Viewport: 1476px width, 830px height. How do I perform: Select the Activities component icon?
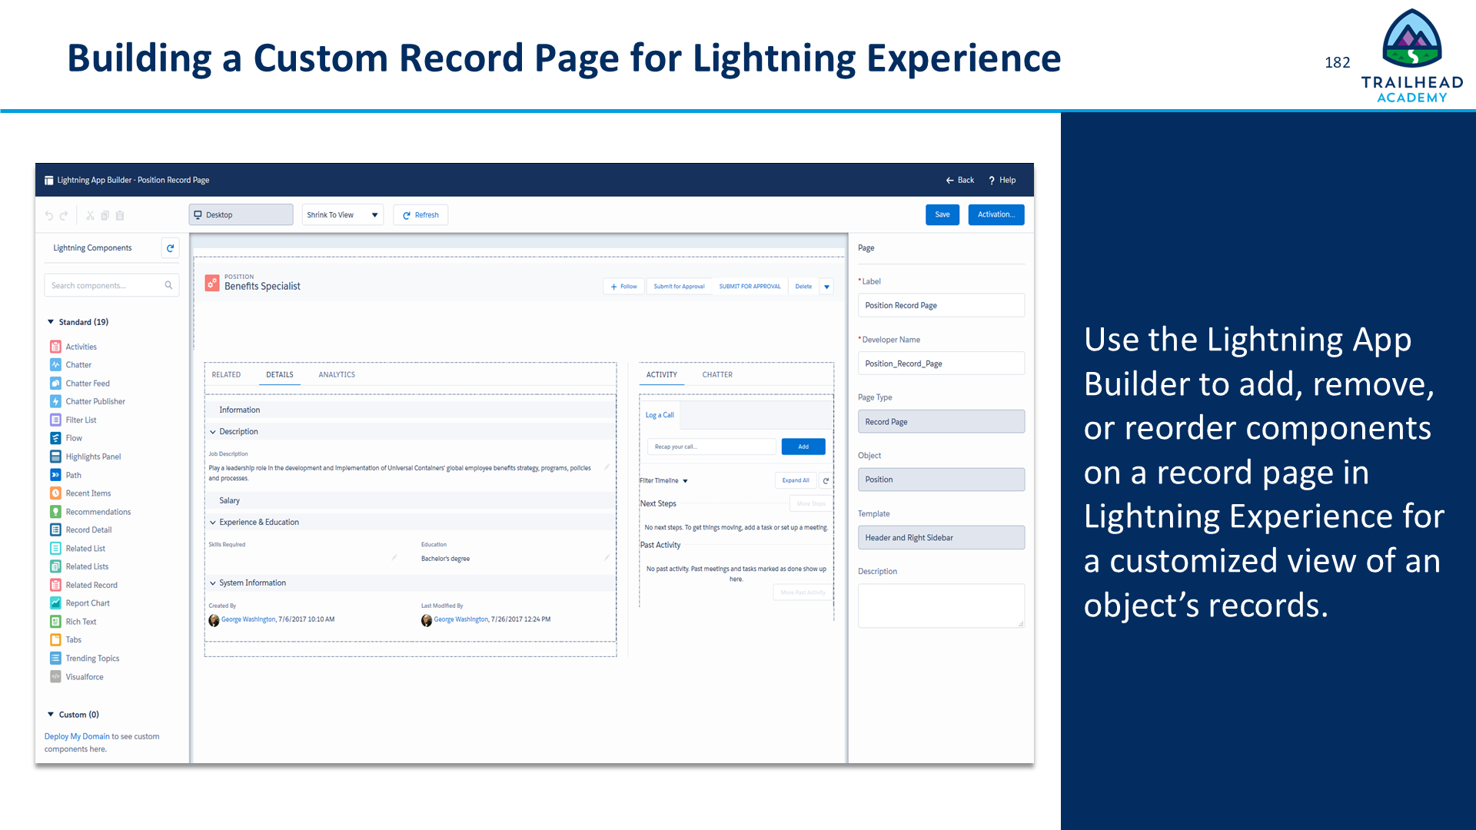tap(55, 347)
